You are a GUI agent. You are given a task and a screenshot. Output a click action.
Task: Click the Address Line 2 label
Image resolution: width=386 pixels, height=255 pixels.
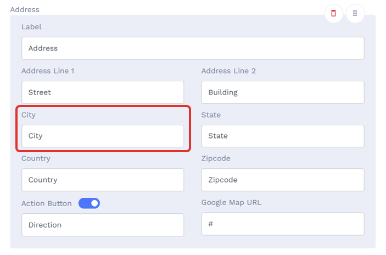pos(228,71)
